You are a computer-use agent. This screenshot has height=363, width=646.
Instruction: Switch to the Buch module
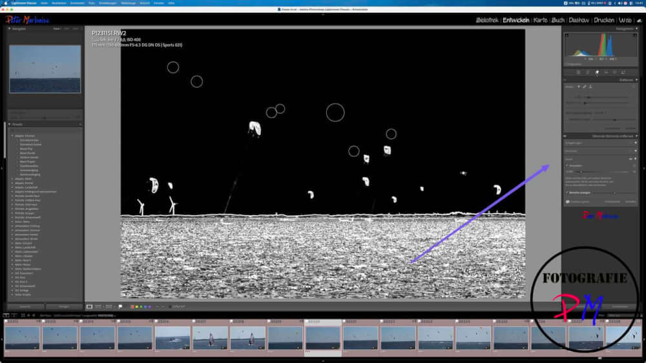click(558, 20)
